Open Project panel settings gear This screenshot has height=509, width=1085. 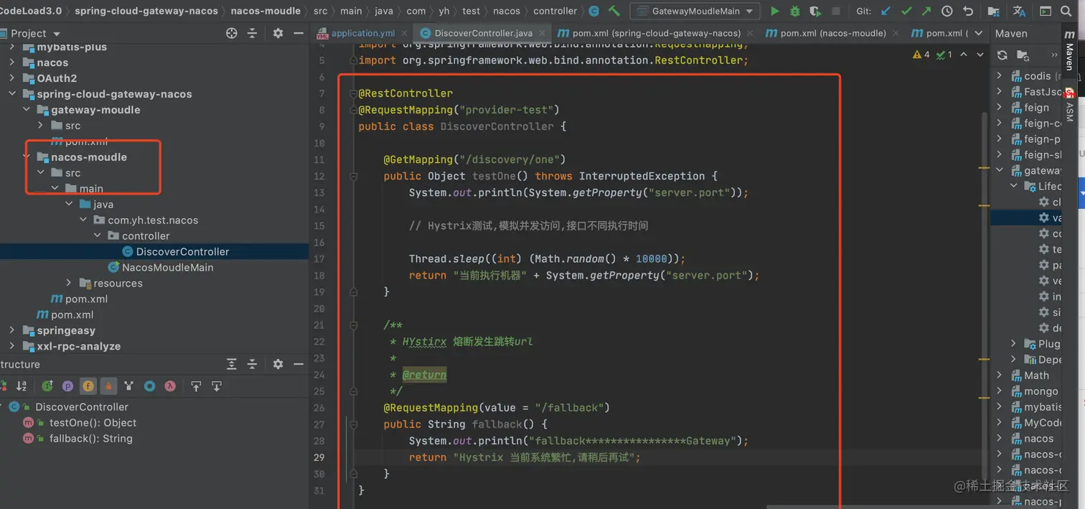tap(278, 33)
